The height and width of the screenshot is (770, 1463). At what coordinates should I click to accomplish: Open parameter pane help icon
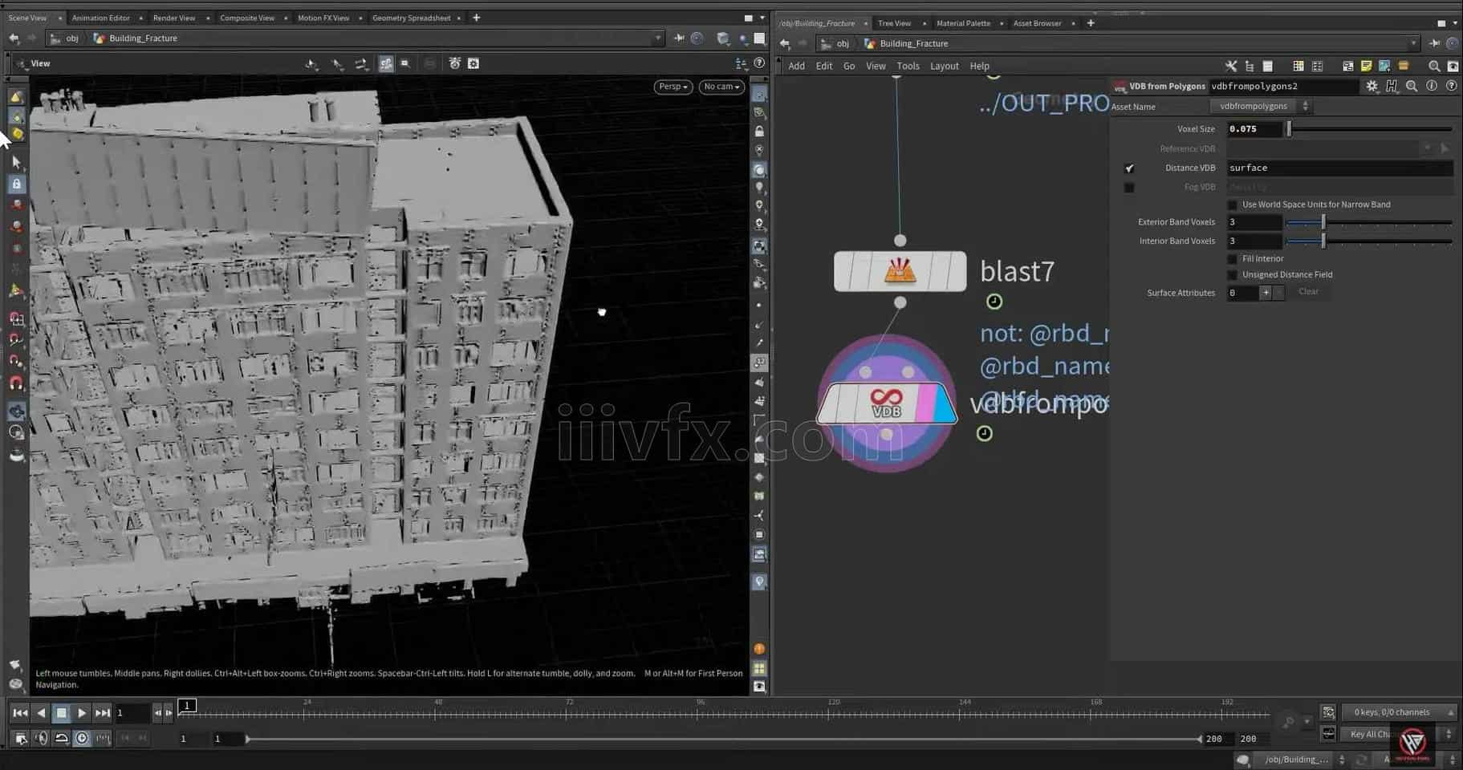1451,86
